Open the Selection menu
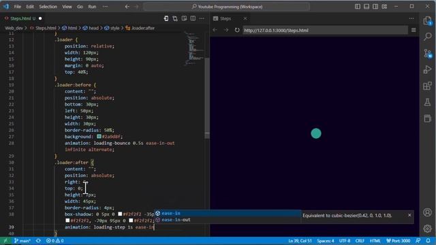The height and width of the screenshot is (245, 436). click(x=48, y=7)
